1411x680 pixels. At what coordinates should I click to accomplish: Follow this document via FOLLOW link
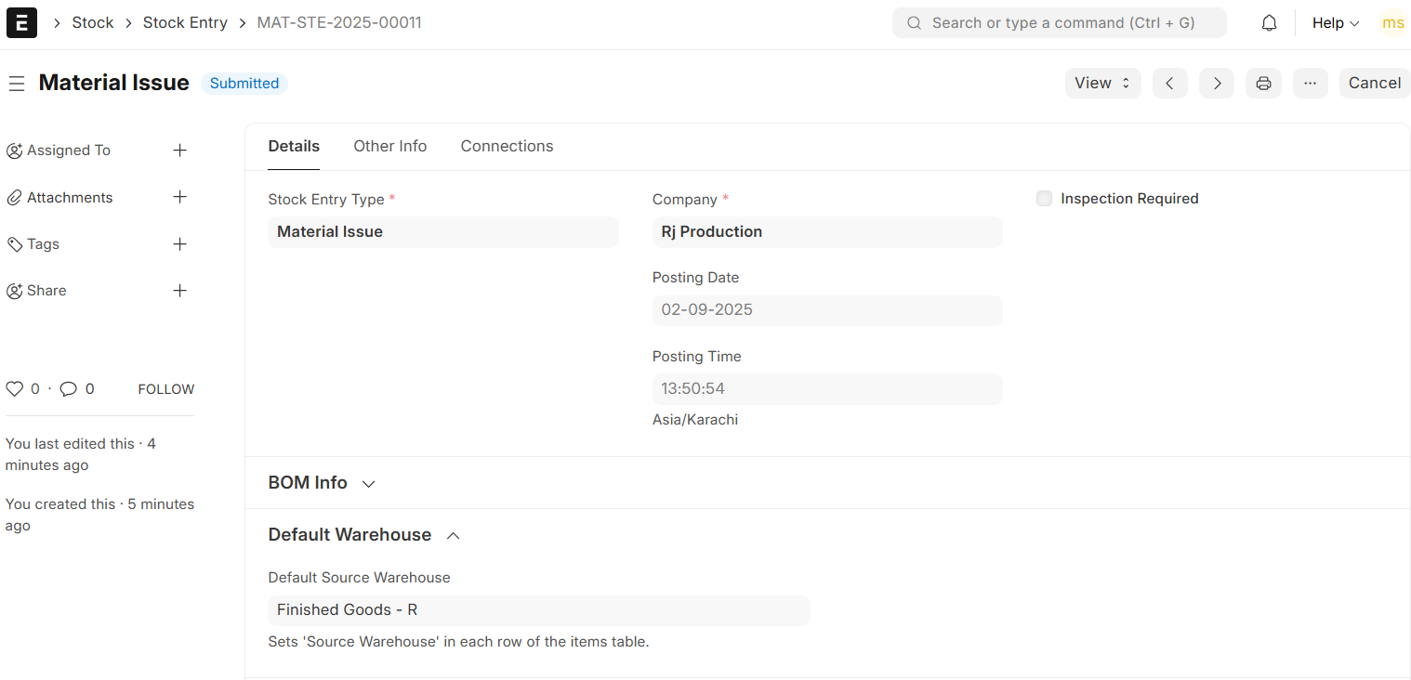(x=166, y=389)
